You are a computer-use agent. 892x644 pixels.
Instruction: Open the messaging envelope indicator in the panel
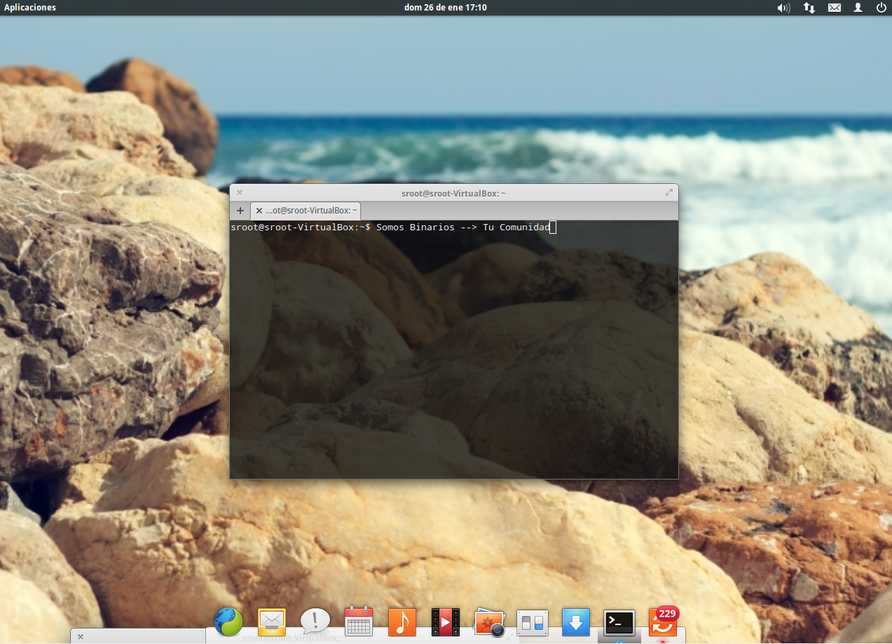(x=834, y=8)
